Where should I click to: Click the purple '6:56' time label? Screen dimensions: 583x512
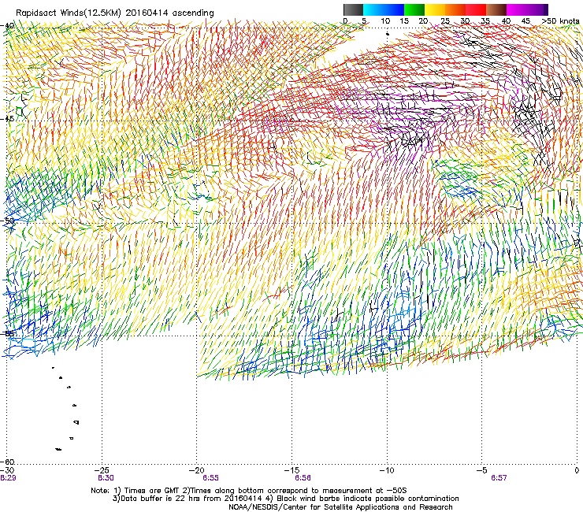303,478
